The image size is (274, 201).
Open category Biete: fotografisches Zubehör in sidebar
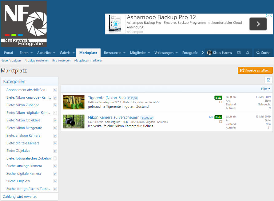coord(29,158)
